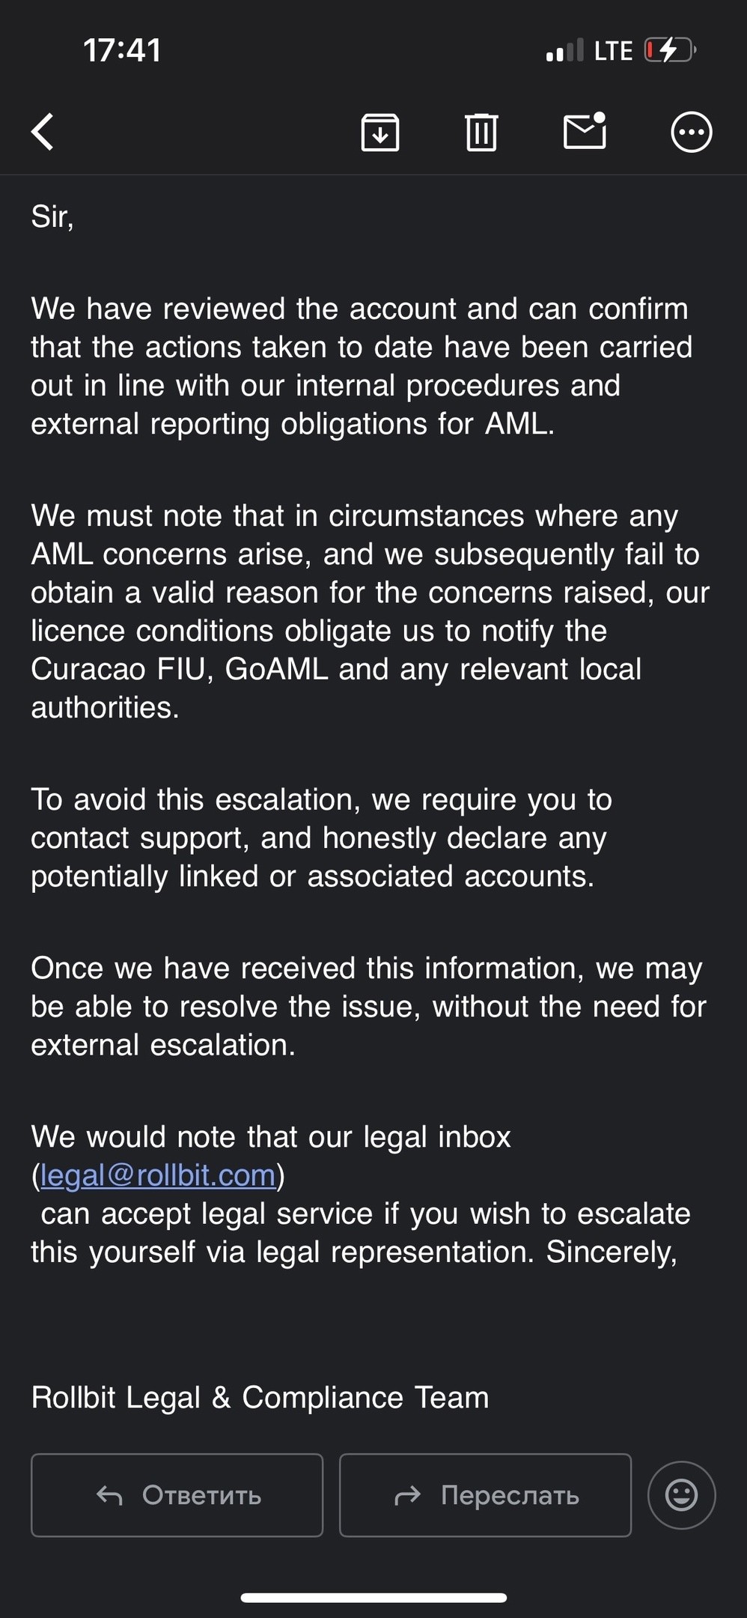Mark the email as unread via envelope icon
Image resolution: width=747 pixels, height=1618 pixels.
pyautogui.click(x=585, y=130)
